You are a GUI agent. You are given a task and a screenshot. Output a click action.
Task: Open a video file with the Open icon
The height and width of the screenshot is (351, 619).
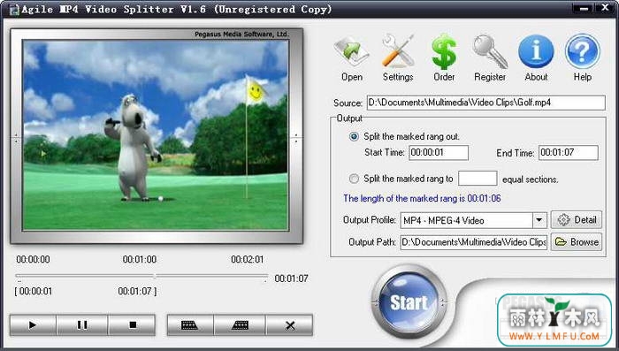pos(351,57)
